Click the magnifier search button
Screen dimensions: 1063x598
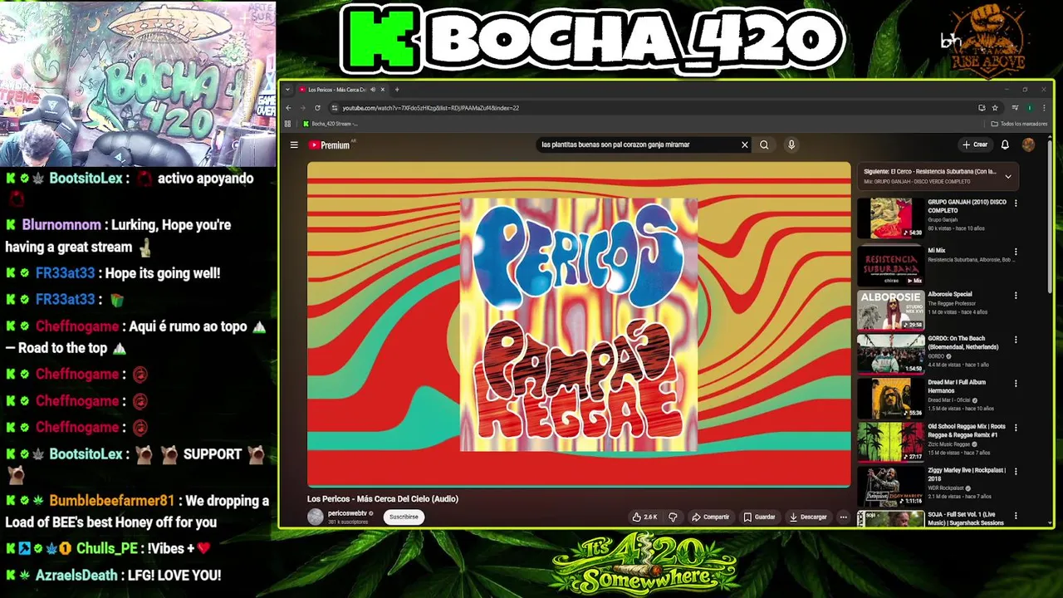[764, 145]
